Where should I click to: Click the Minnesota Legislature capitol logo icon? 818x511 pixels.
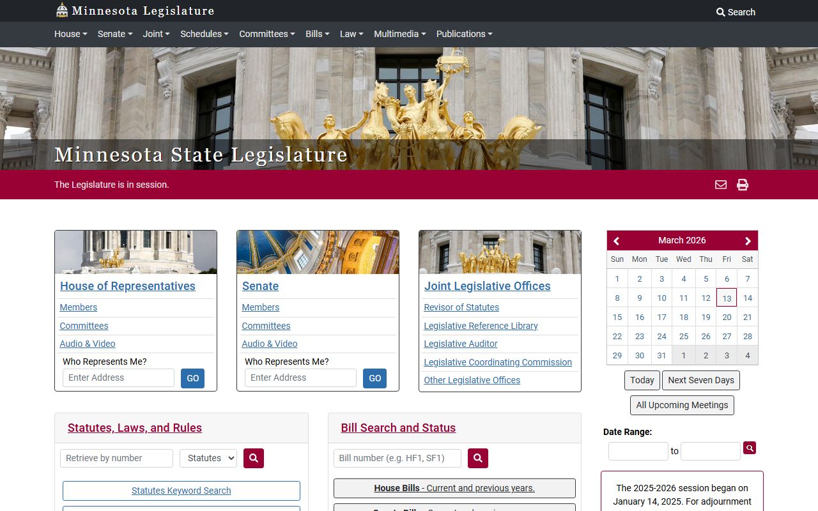62,10
